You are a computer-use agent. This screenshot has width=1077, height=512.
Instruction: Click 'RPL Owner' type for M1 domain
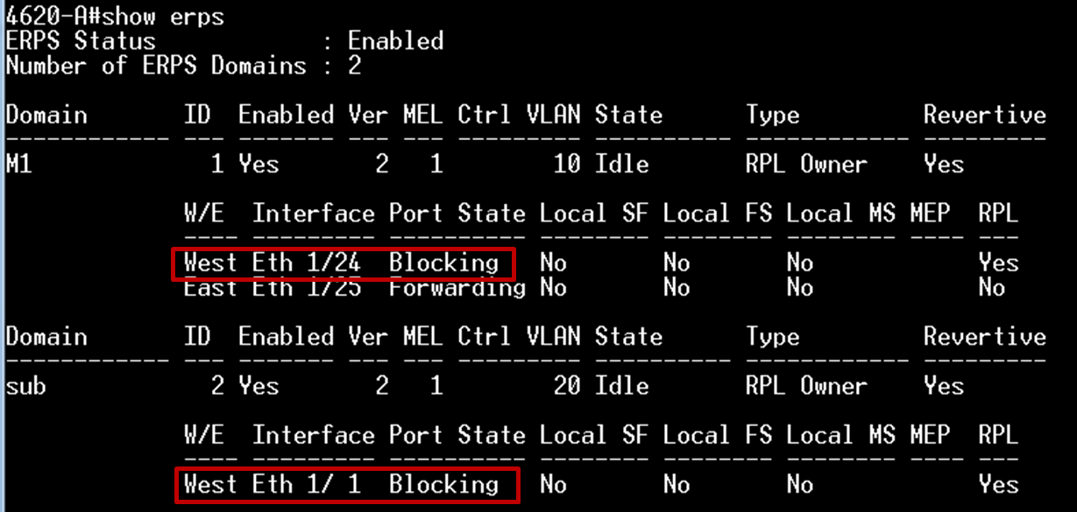click(x=806, y=164)
